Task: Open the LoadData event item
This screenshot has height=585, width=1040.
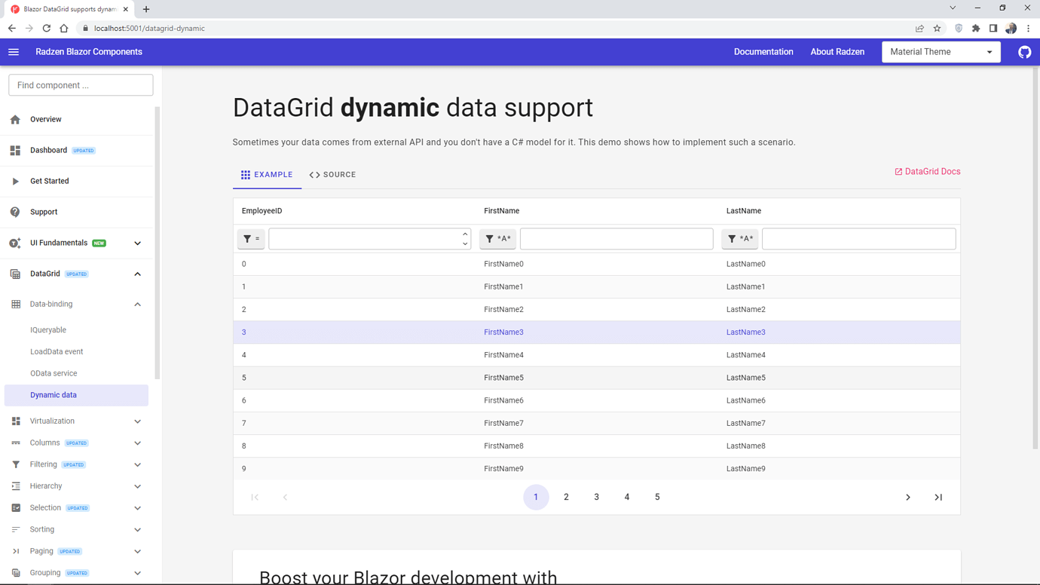Action: pos(57,352)
